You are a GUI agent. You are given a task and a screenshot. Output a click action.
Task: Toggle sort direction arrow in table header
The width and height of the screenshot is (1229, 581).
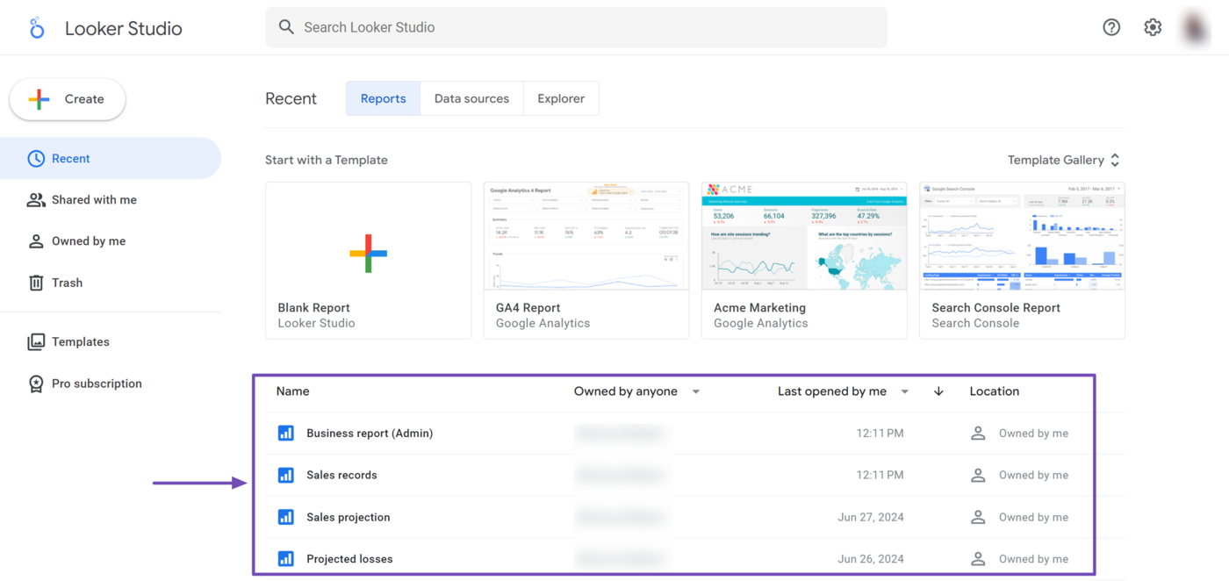point(938,391)
